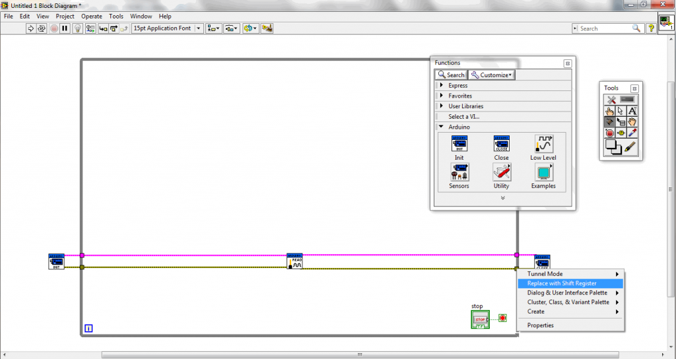Open the Operate menu

pos(92,16)
